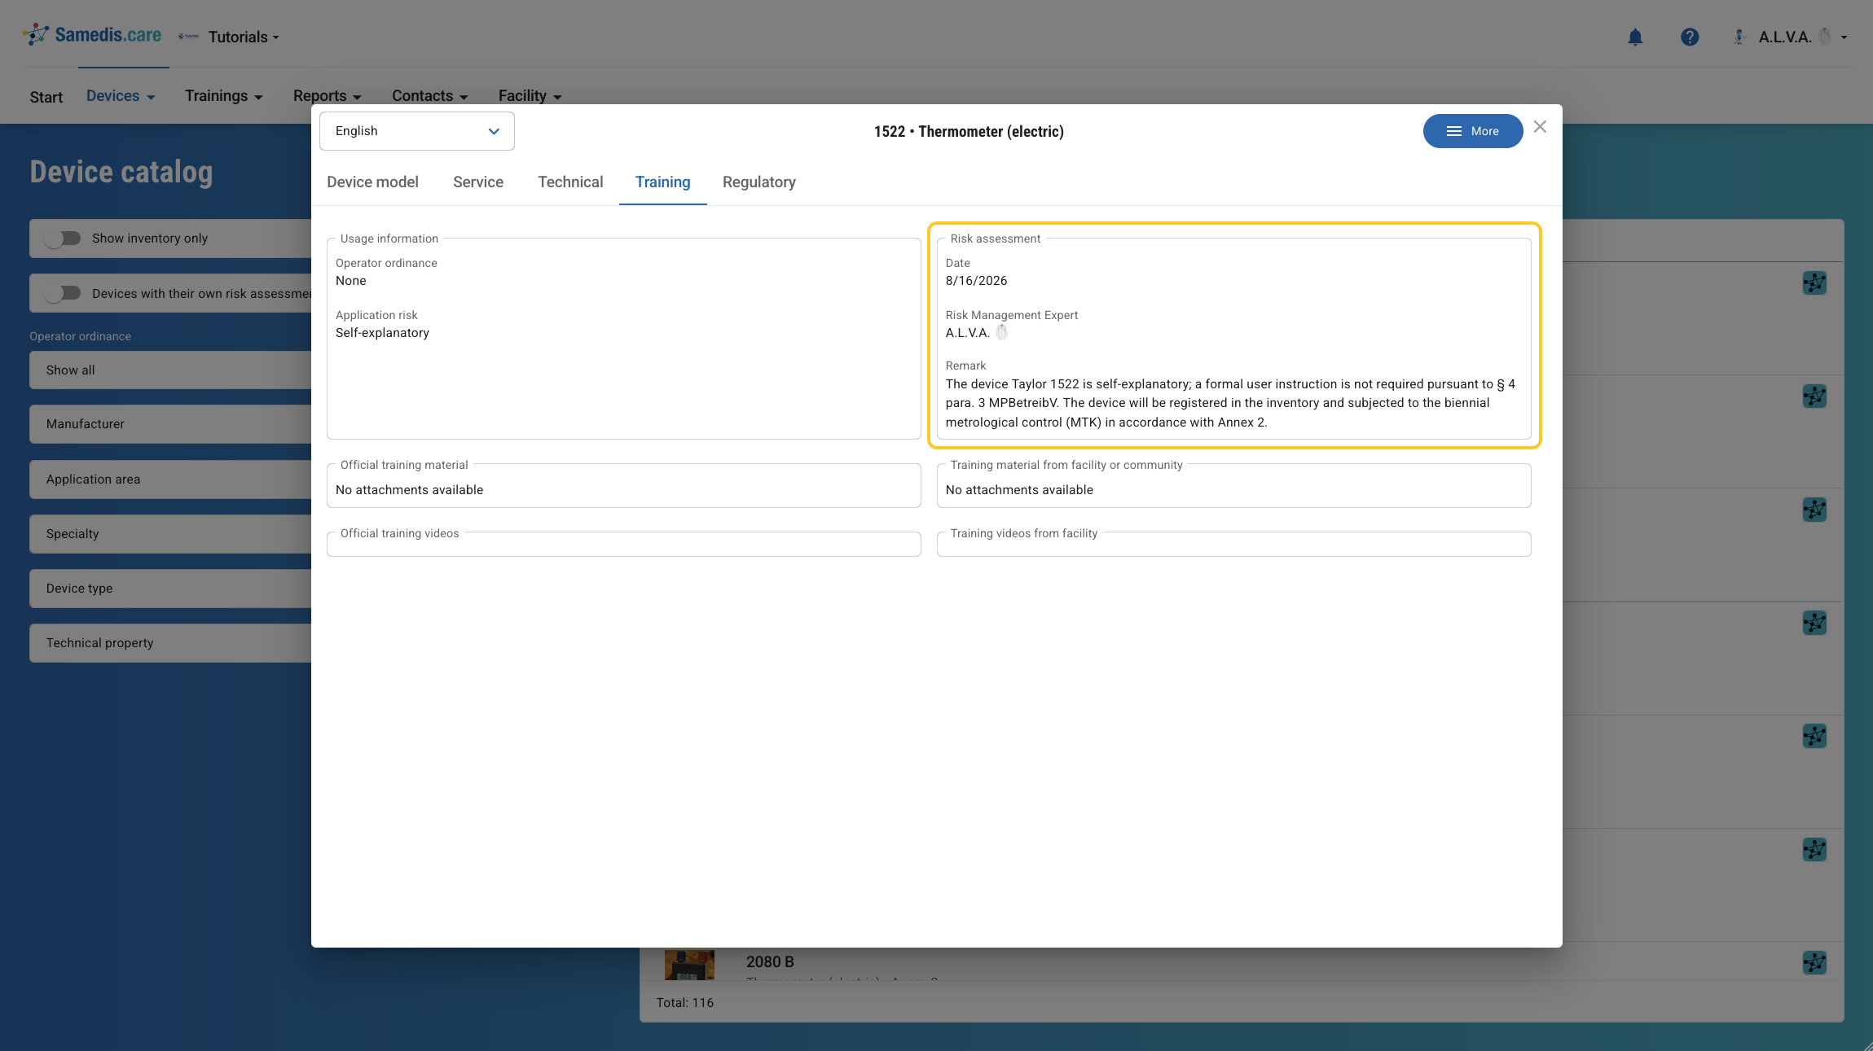
Task: Switch to the Regulatory tab
Action: click(759, 182)
